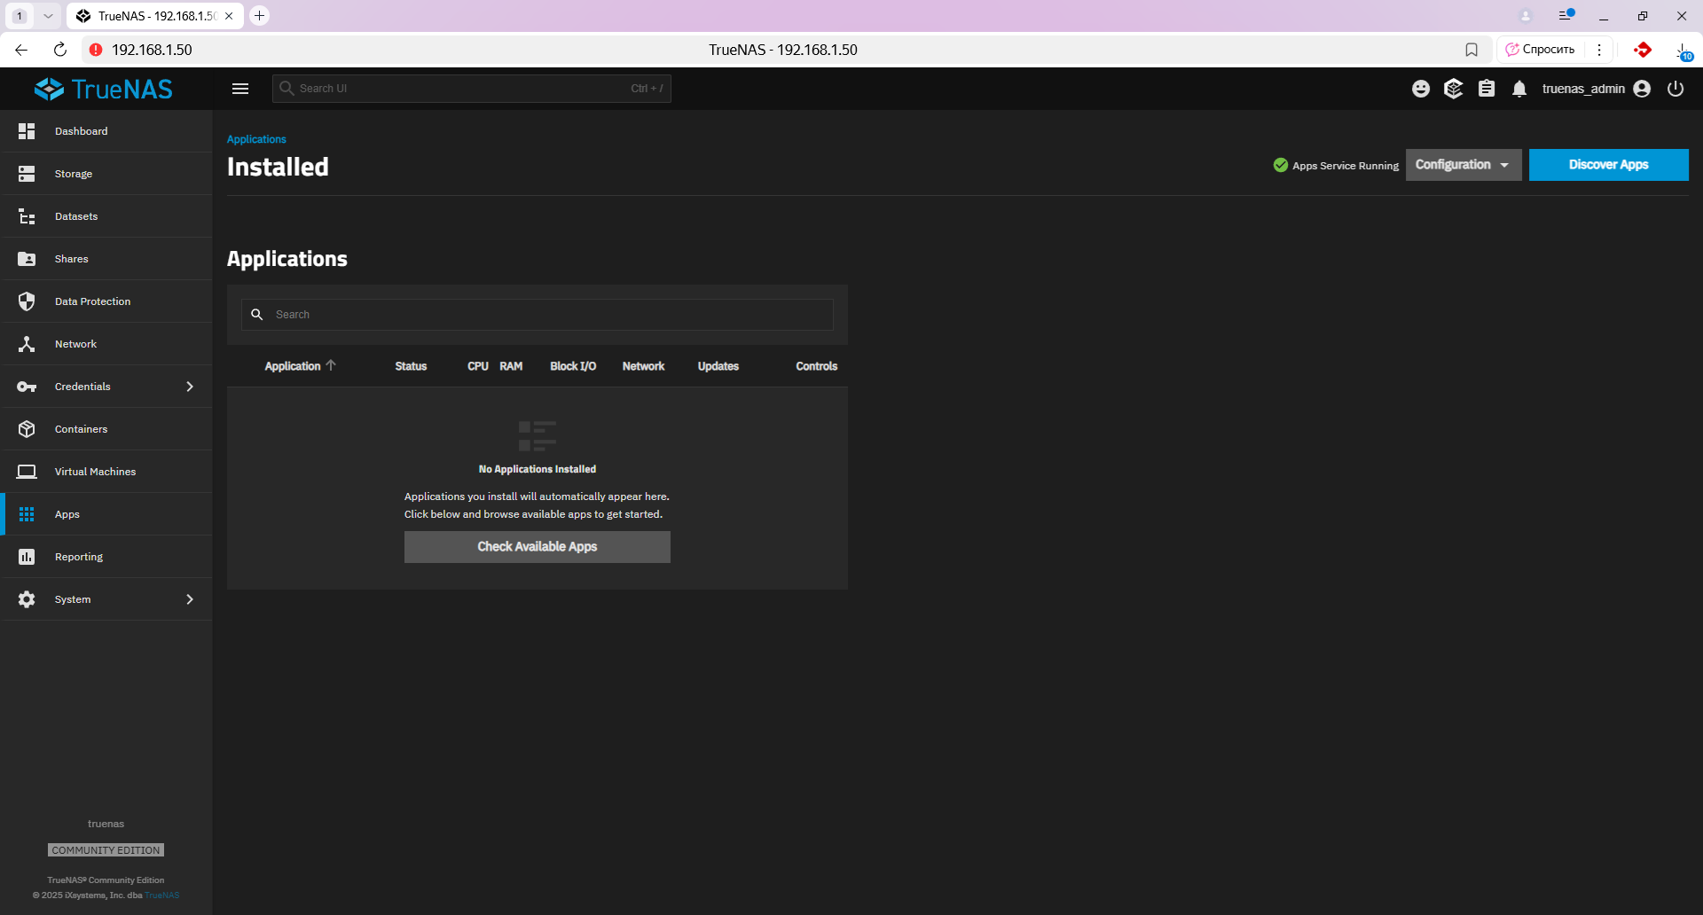Click the power button icon

pyautogui.click(x=1676, y=89)
